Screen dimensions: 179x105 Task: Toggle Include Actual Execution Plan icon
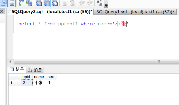pyautogui.click(x=21, y=3)
